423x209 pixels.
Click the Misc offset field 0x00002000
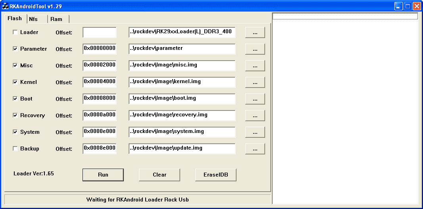(100, 66)
